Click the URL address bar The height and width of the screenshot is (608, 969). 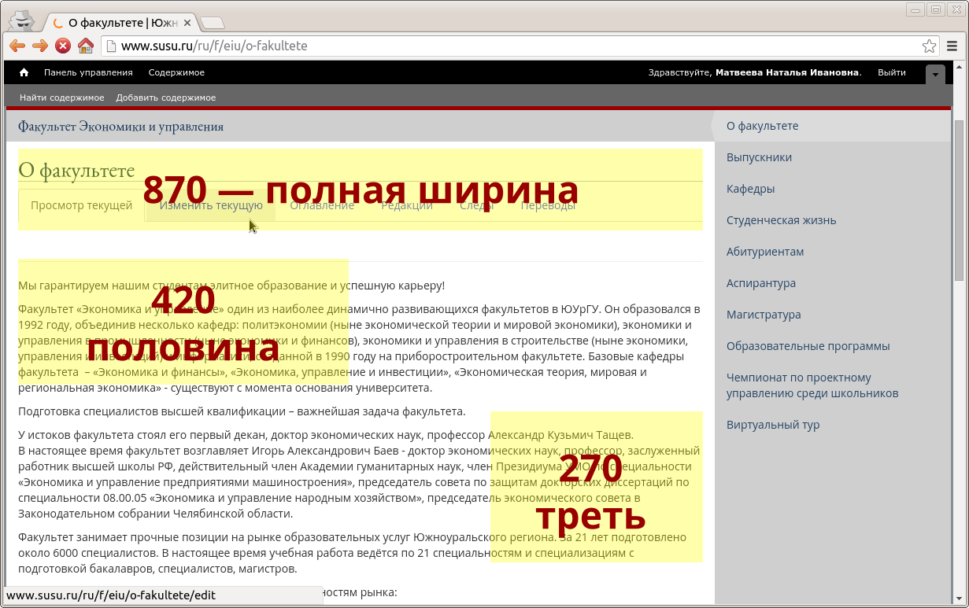coord(512,46)
